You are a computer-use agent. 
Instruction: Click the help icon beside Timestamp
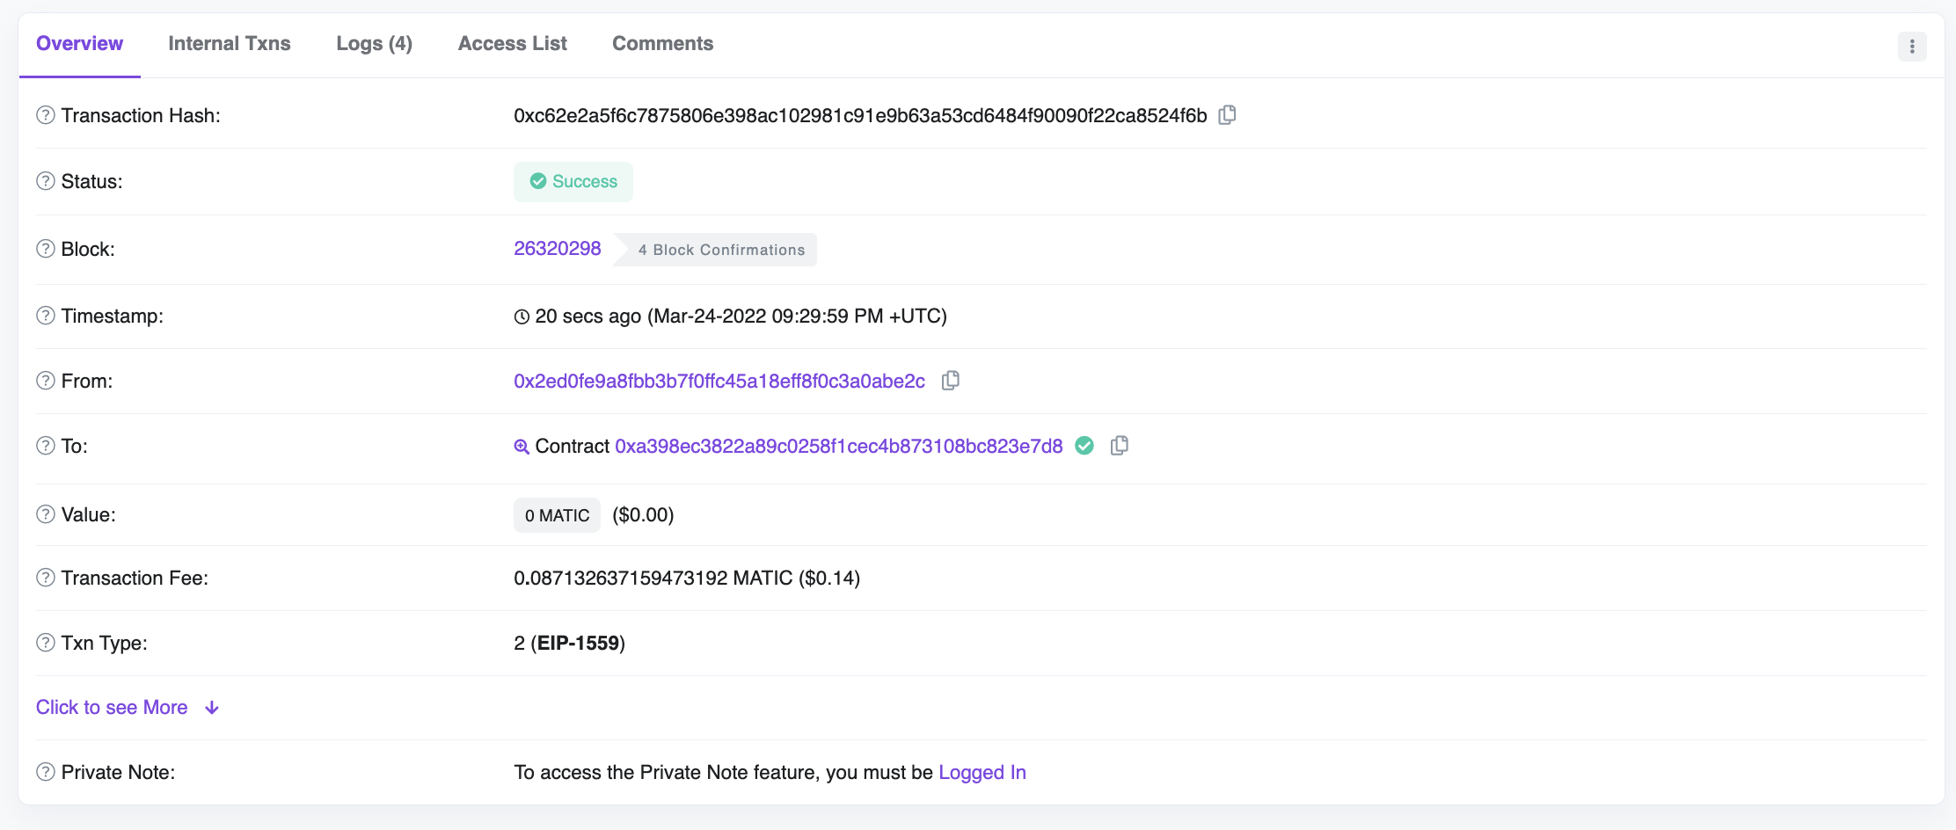pyautogui.click(x=46, y=316)
